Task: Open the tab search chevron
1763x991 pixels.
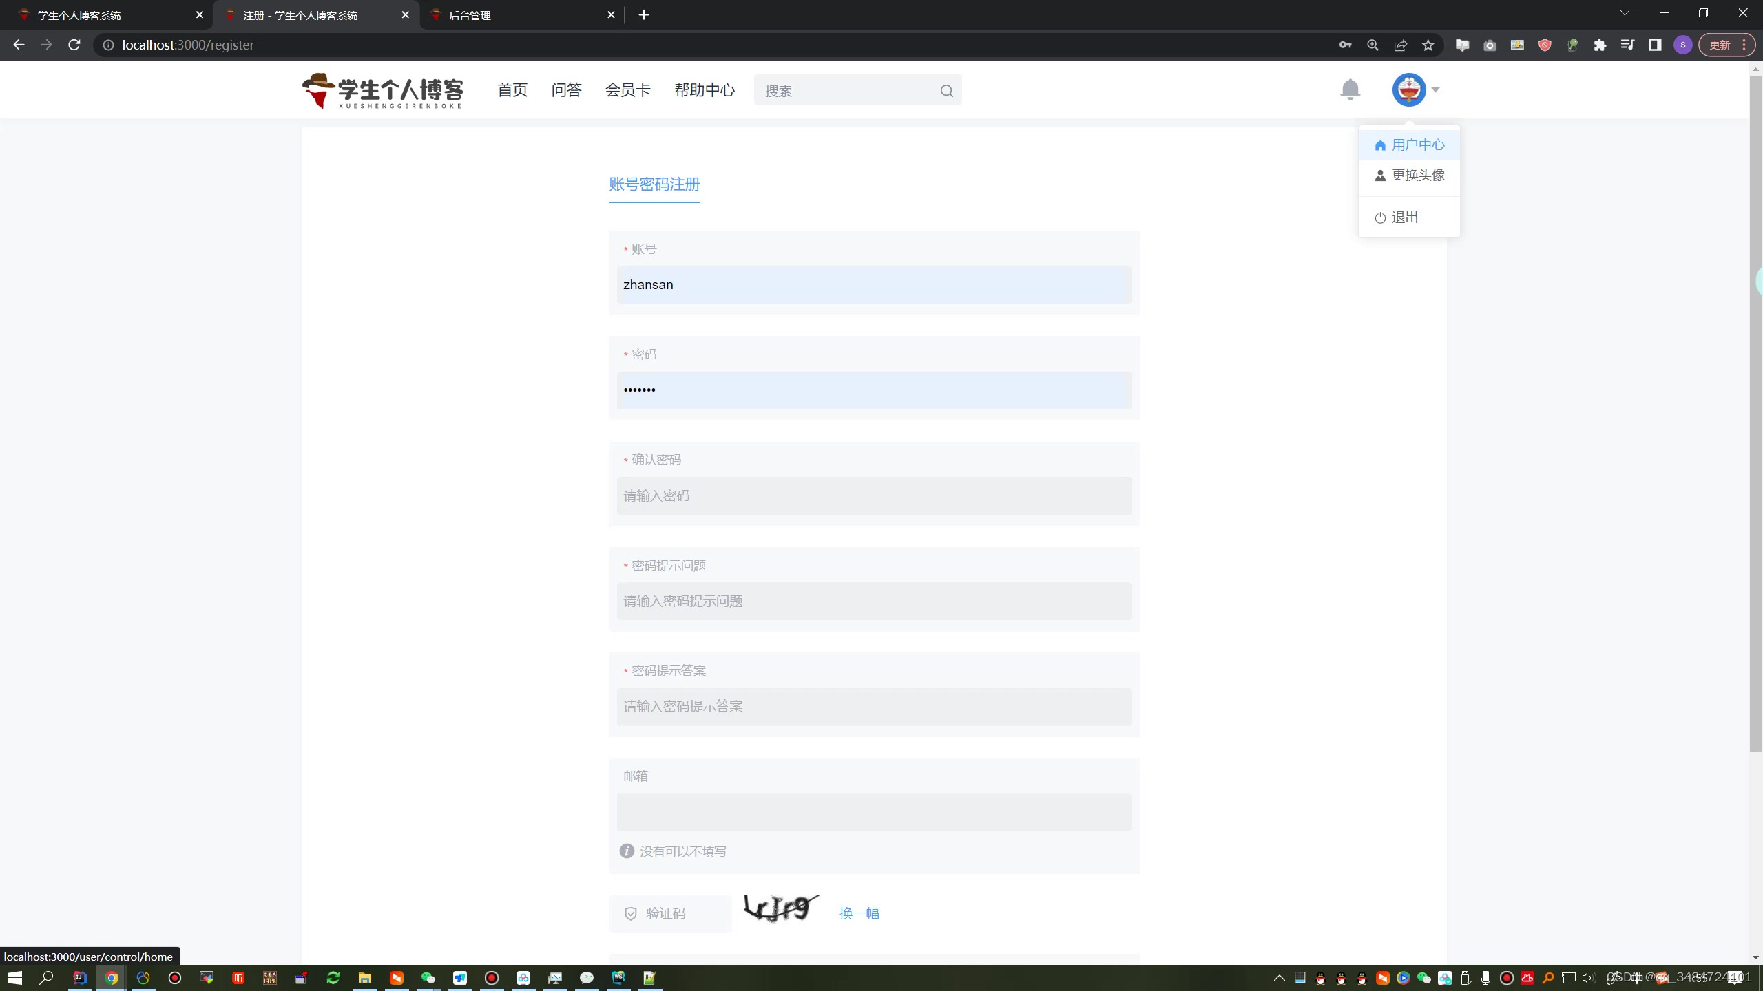Action: (1625, 14)
